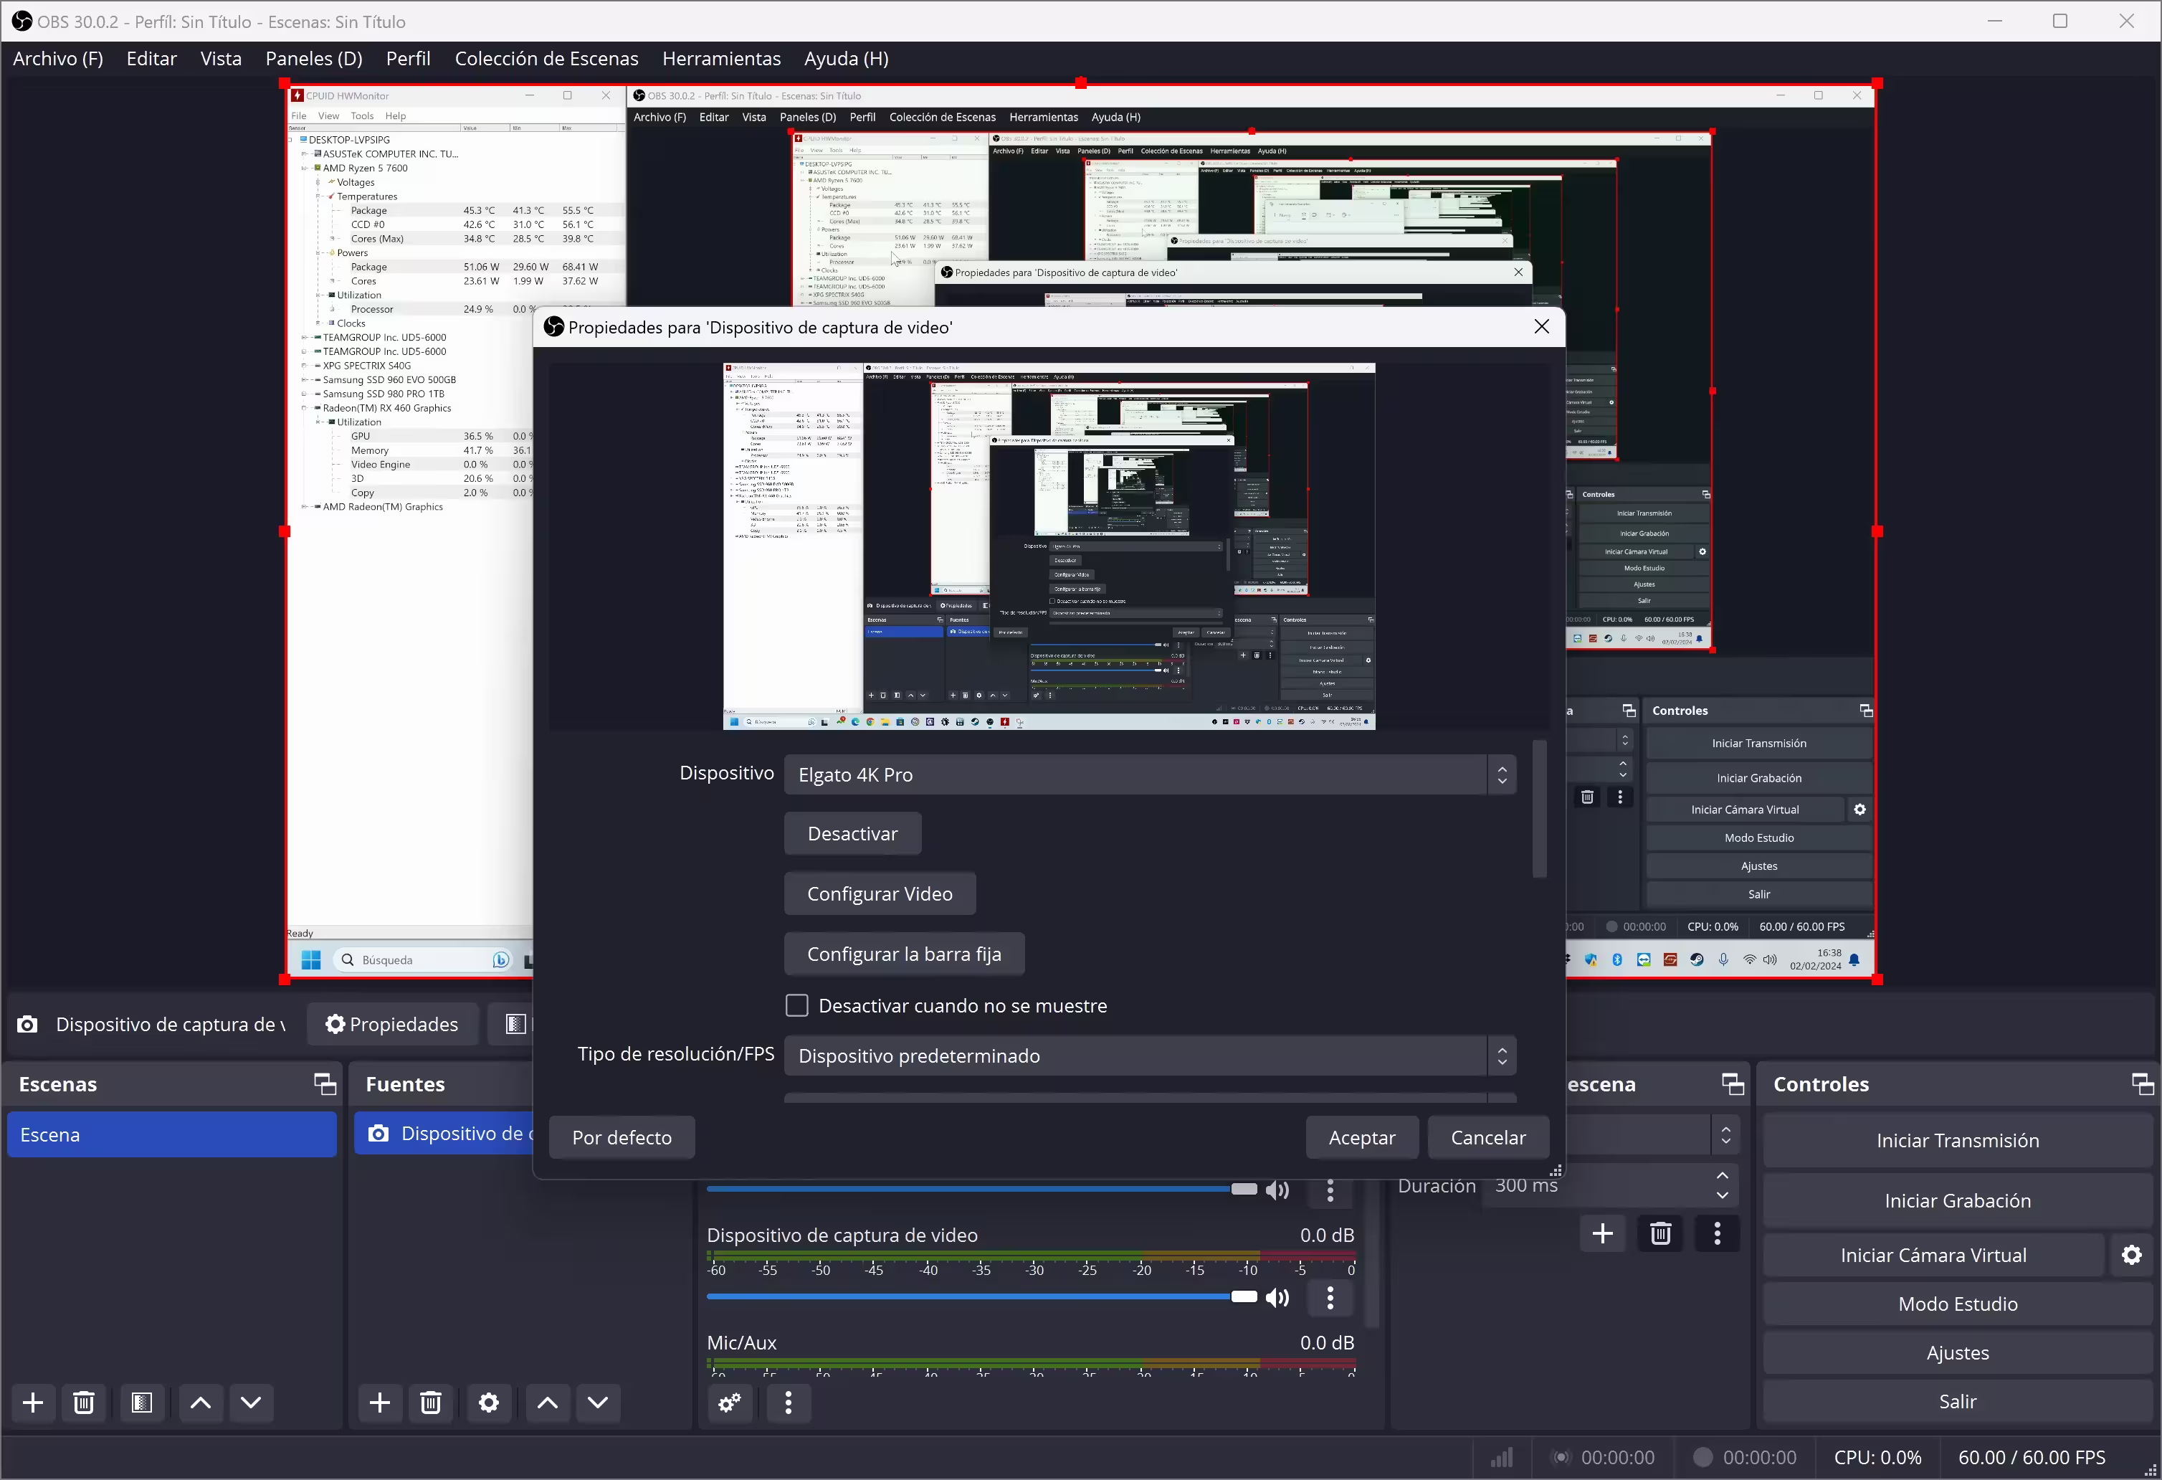This screenshot has height=1480, width=2162.
Task: Close the Propiedades dialog
Action: point(1541,327)
